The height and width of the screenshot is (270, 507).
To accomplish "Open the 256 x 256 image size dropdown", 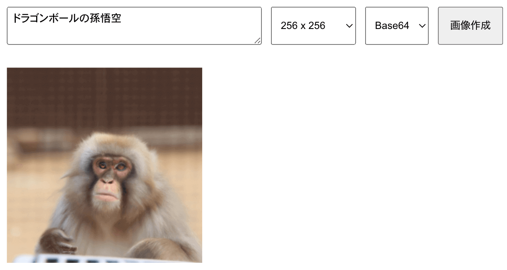I will [x=313, y=26].
